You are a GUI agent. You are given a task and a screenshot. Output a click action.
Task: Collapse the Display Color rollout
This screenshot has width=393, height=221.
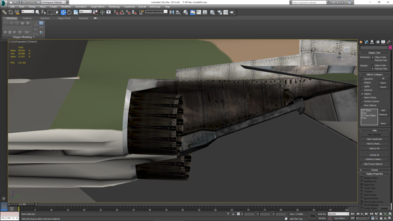375,53
